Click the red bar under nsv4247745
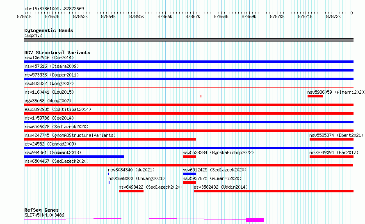This screenshot has width=365, height=224. point(110,139)
